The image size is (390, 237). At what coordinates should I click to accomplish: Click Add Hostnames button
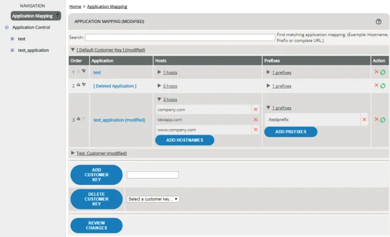(185, 140)
